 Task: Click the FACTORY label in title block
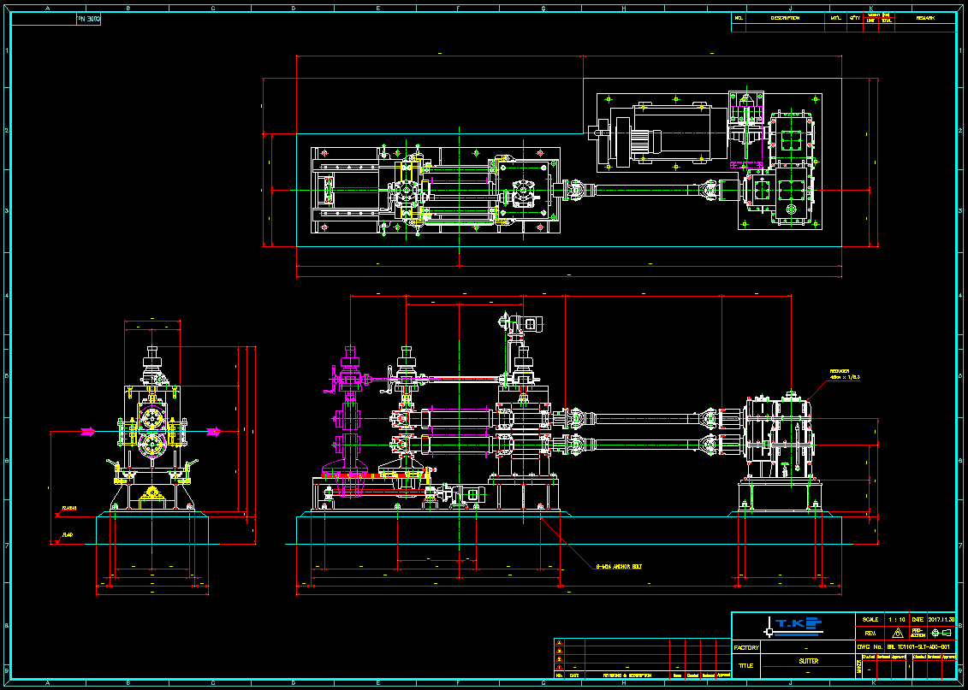(745, 647)
